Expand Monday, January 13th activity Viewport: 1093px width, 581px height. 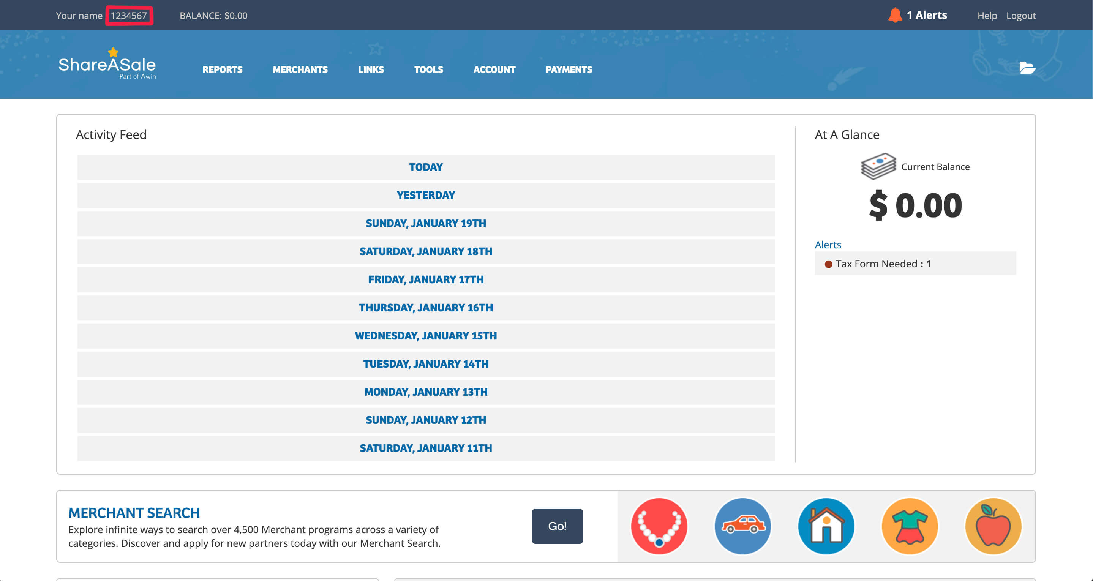426,392
